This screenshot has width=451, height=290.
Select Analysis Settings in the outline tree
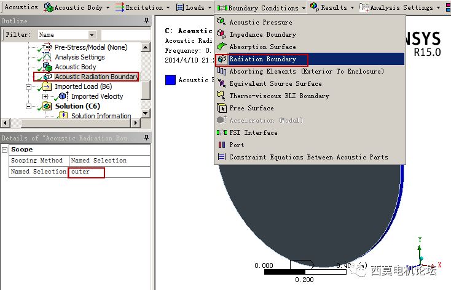tap(80, 57)
